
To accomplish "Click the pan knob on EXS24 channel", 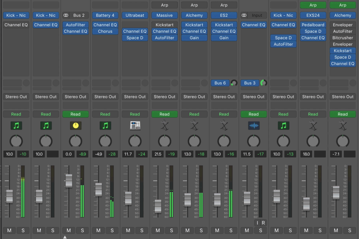I will coord(313,141).
